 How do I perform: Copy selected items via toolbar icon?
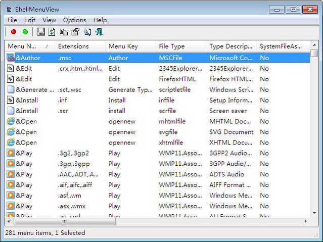64,32
